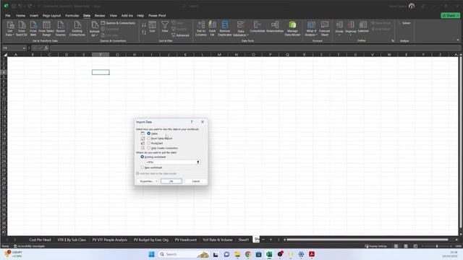Switch to the Power Pivot ribbon tab
The height and width of the screenshot is (260, 463).
click(157, 16)
